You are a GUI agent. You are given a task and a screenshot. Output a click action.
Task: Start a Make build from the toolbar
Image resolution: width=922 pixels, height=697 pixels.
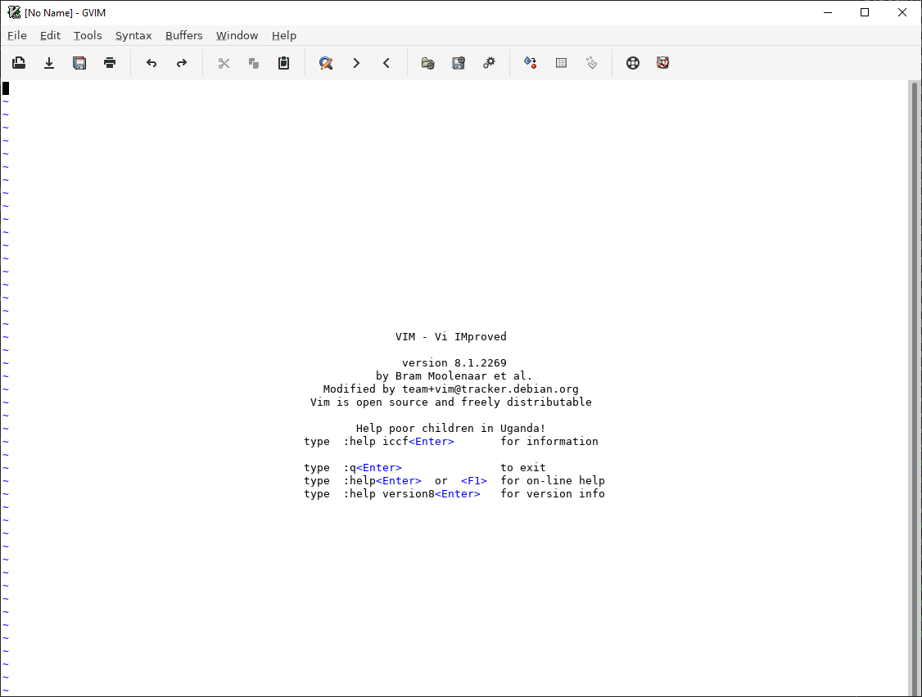coord(530,63)
